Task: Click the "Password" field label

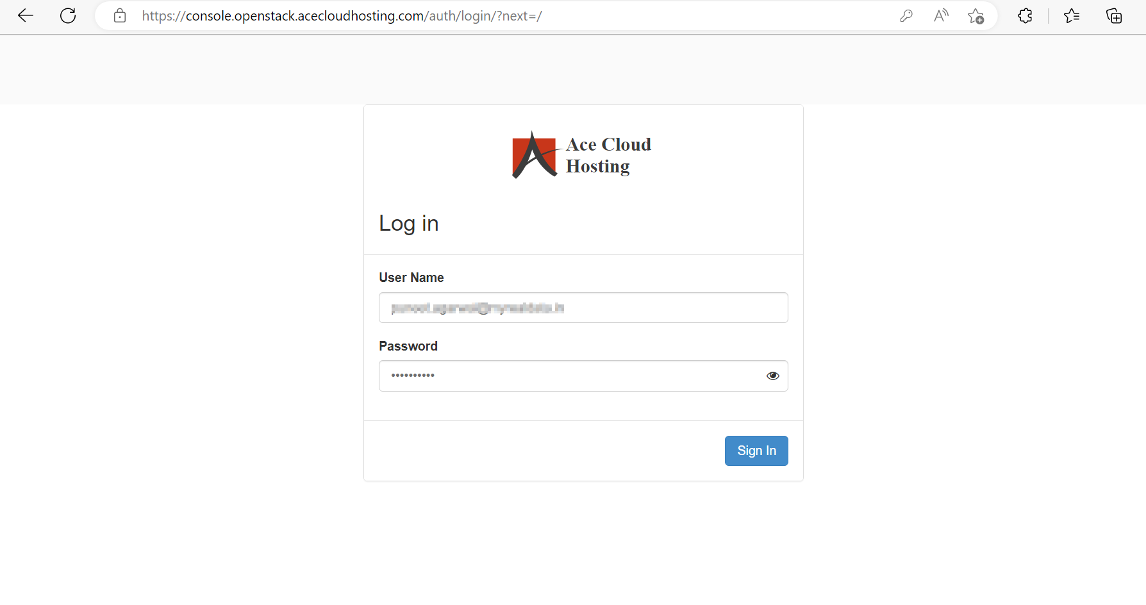Action: 408,346
